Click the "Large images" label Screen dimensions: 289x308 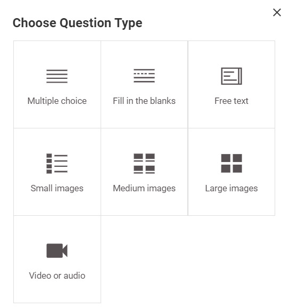coord(232,189)
